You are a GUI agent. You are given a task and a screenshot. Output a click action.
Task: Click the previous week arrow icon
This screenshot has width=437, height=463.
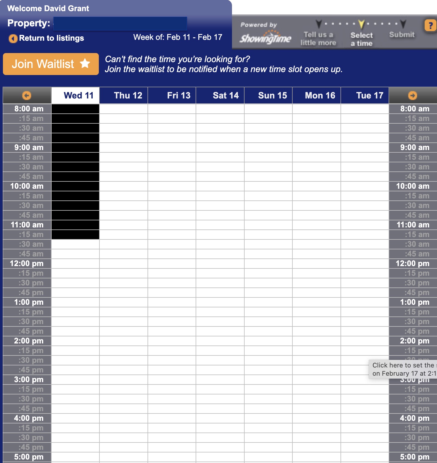click(27, 96)
